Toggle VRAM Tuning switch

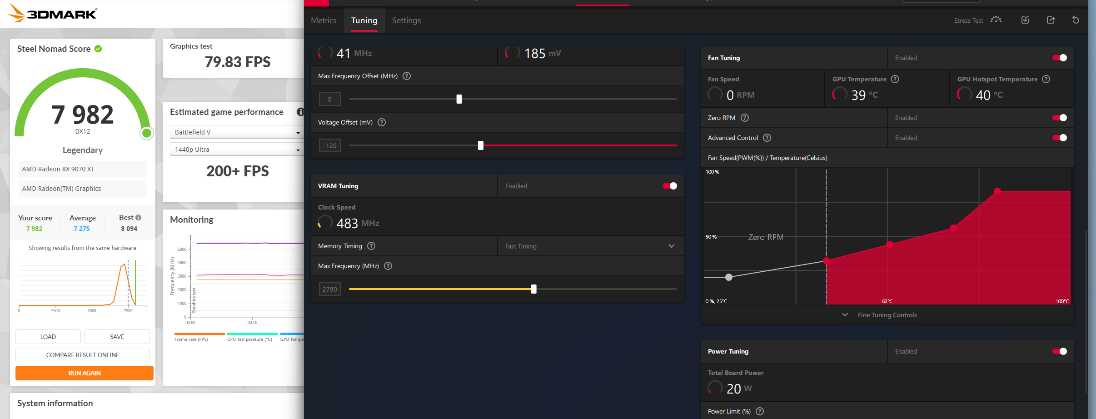(669, 186)
